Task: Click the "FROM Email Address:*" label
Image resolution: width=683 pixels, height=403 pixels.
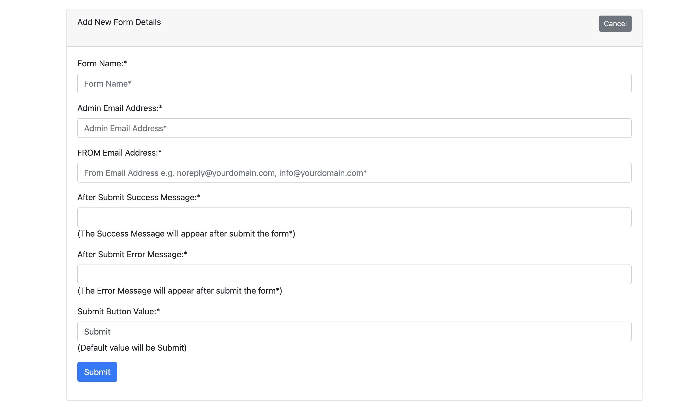Action: (119, 153)
